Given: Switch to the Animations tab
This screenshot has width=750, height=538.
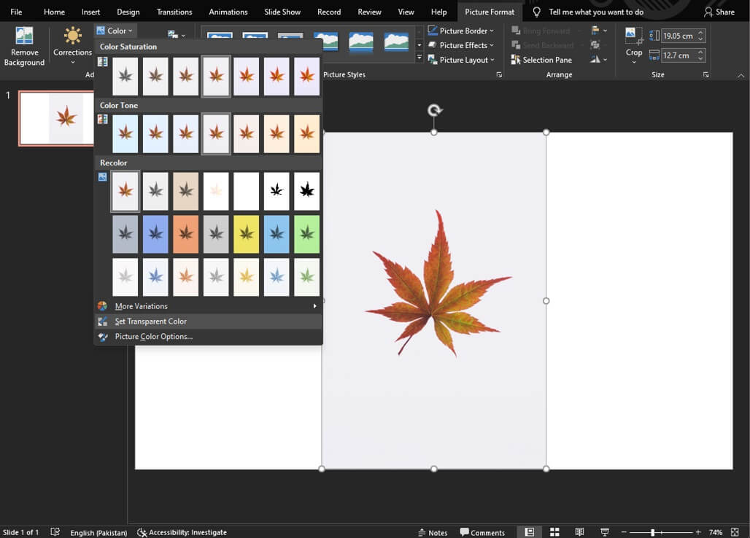Looking at the screenshot, I should click(x=228, y=12).
